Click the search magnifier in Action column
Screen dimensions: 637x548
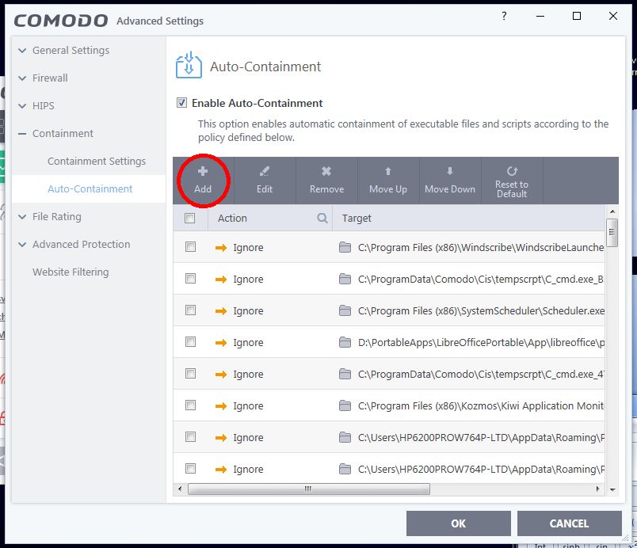322,218
